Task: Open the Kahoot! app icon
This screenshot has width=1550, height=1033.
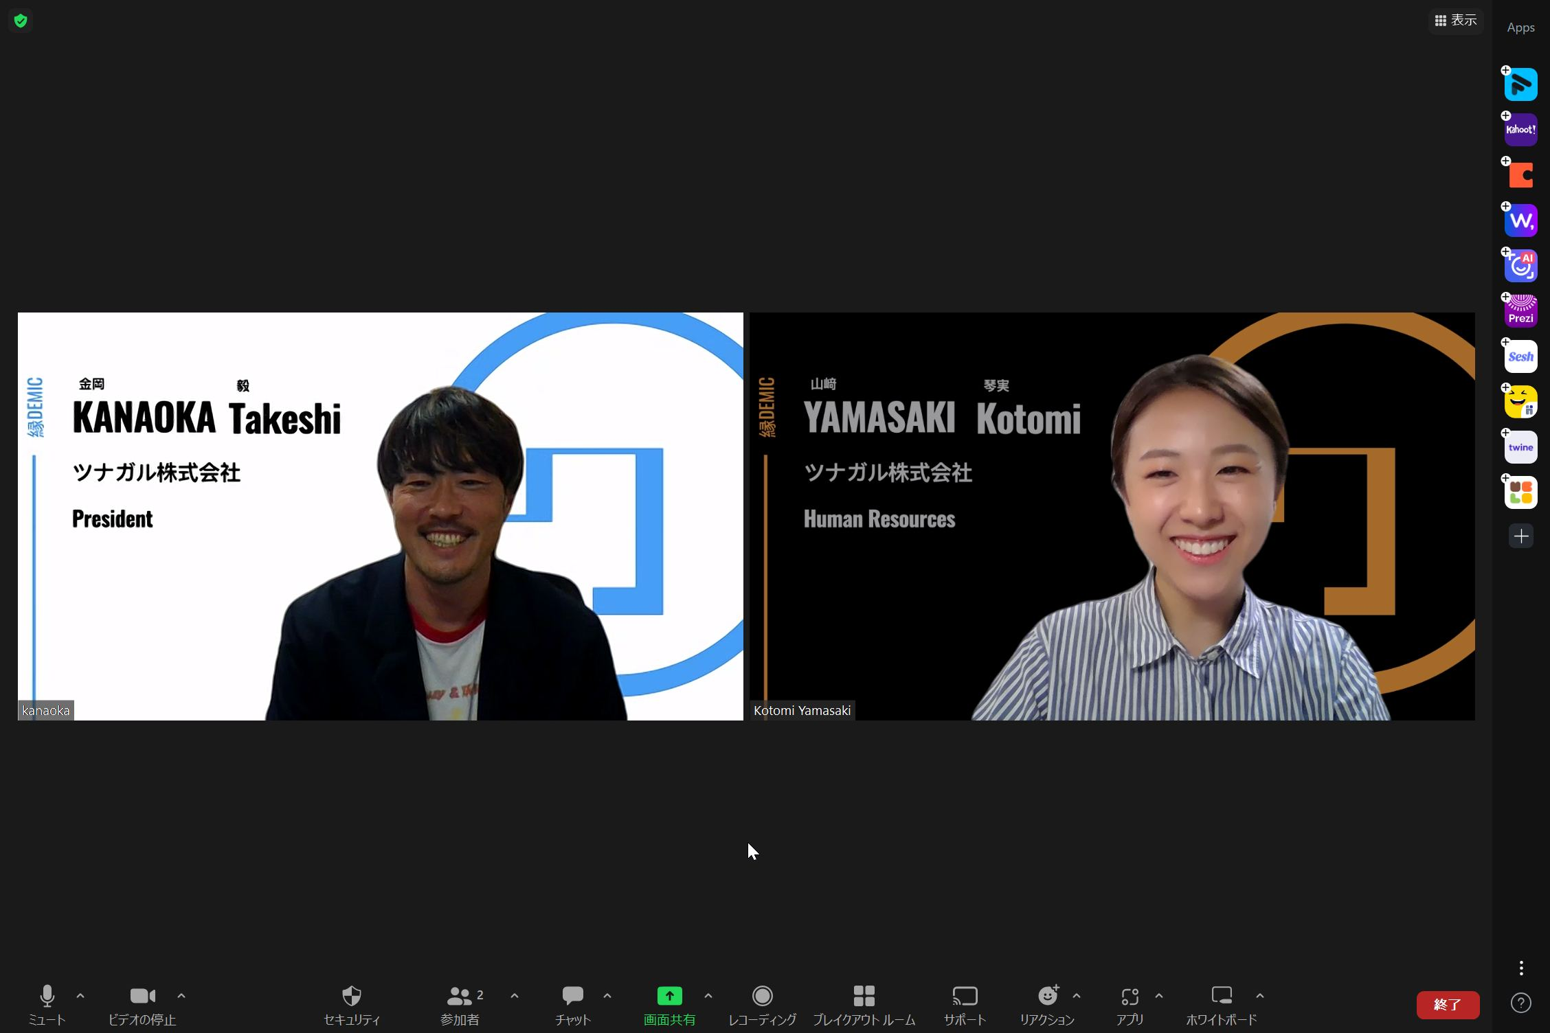Action: pyautogui.click(x=1520, y=130)
